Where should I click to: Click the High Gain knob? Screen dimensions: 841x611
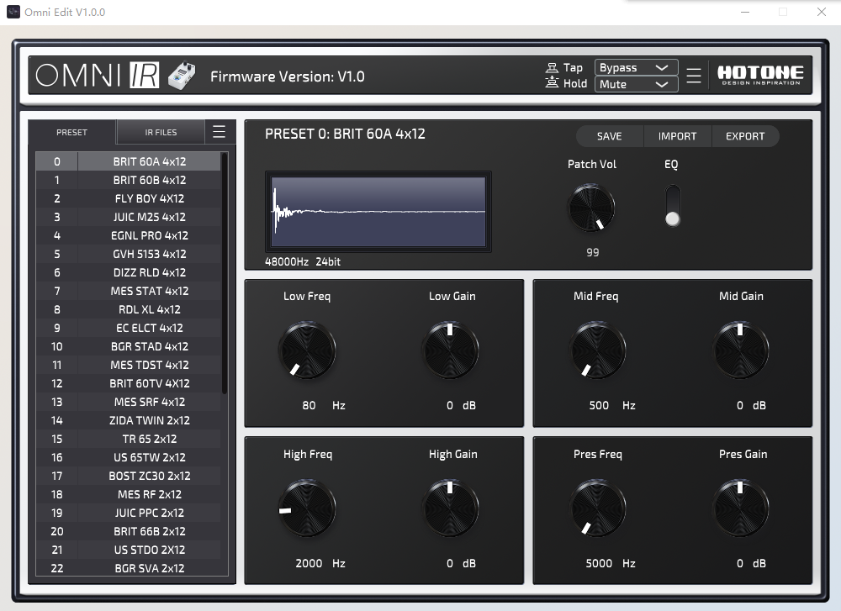451,508
